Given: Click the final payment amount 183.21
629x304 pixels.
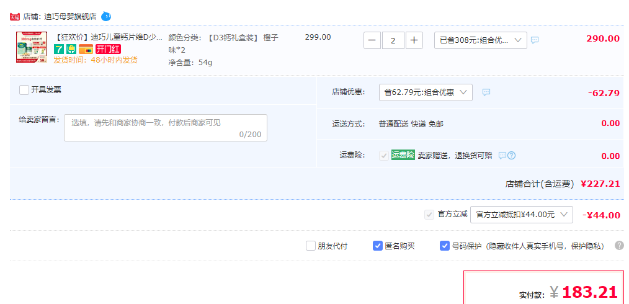Looking at the screenshot, I should (589, 292).
